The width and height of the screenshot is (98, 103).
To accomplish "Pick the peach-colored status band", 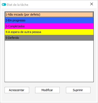I will pos(49,15).
